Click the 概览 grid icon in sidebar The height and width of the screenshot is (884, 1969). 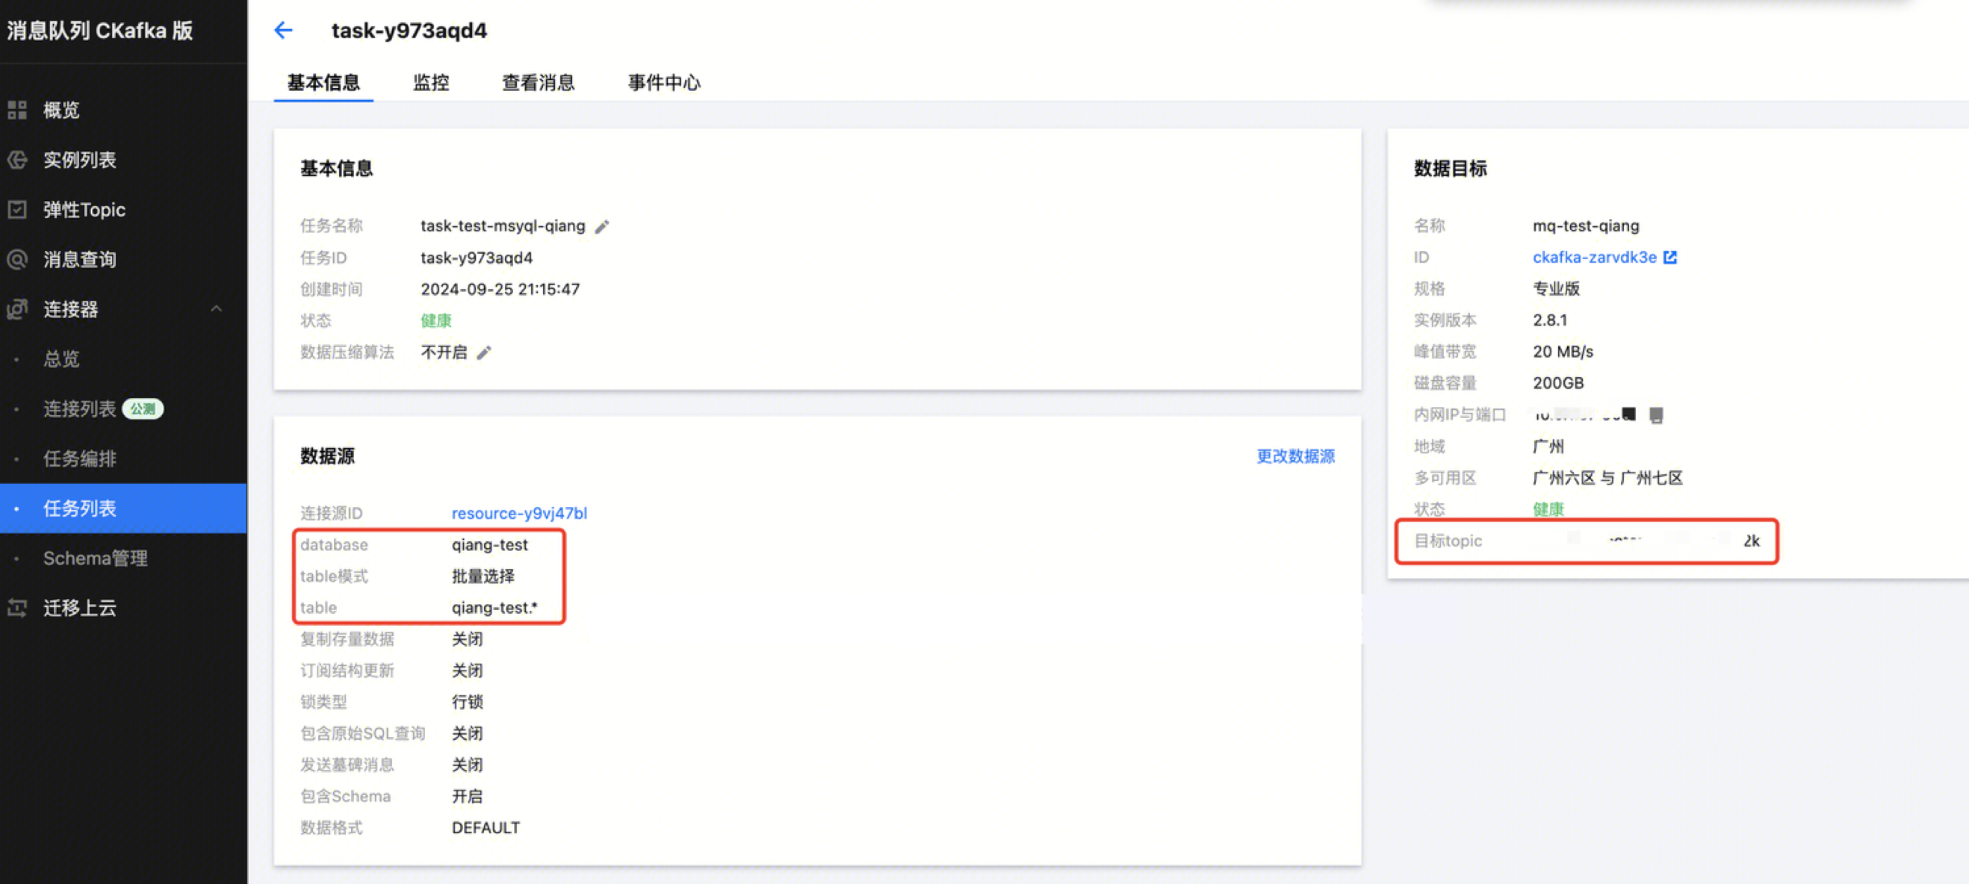(x=17, y=110)
